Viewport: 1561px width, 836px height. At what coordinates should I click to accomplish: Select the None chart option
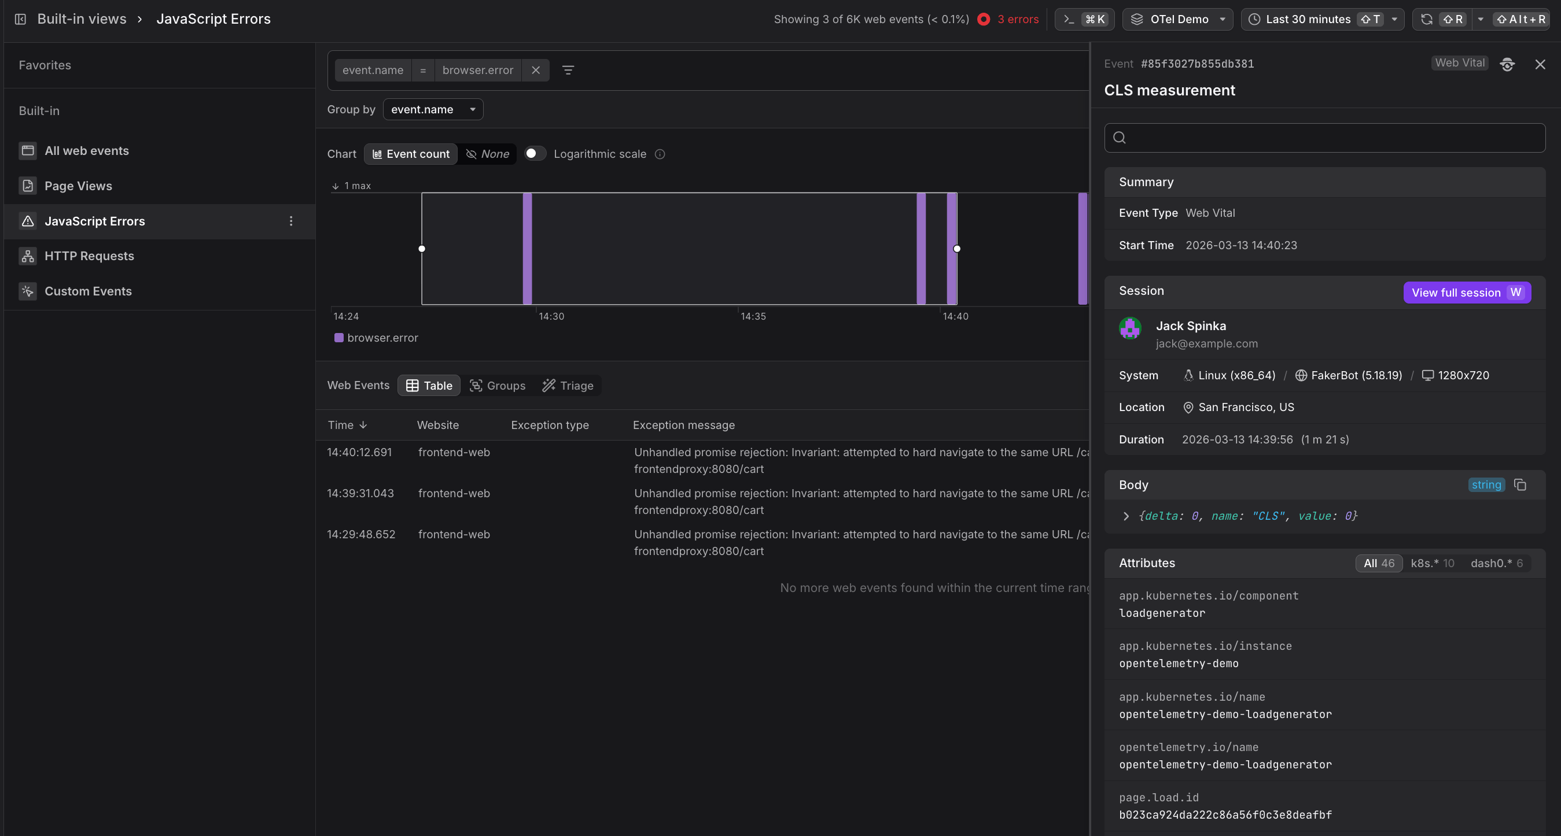[487, 154]
